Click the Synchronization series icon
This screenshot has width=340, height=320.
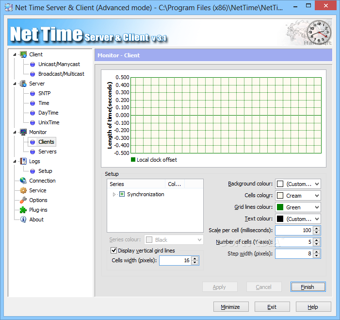[122, 194]
